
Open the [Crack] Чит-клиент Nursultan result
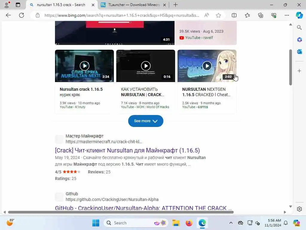pyautogui.click(x=127, y=150)
